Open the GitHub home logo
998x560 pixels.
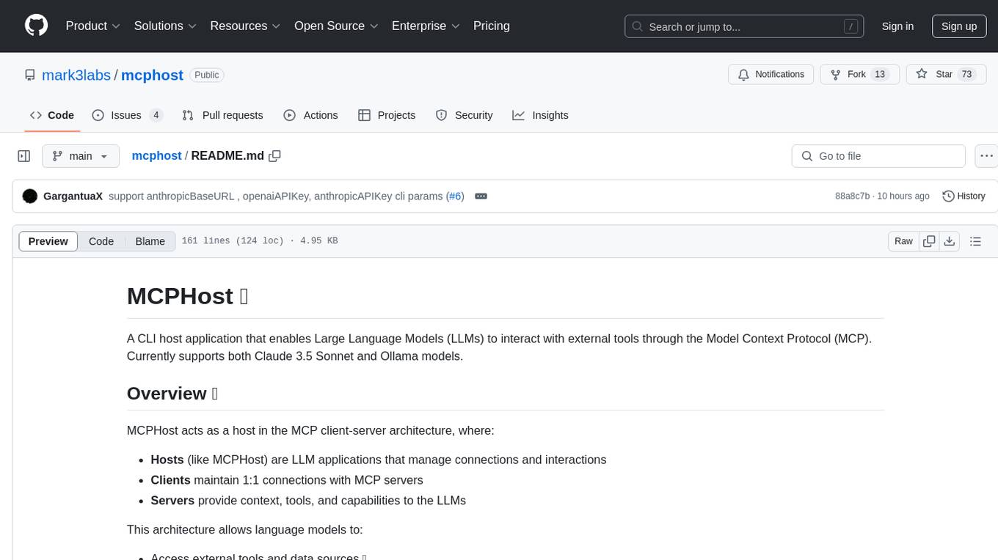click(36, 26)
